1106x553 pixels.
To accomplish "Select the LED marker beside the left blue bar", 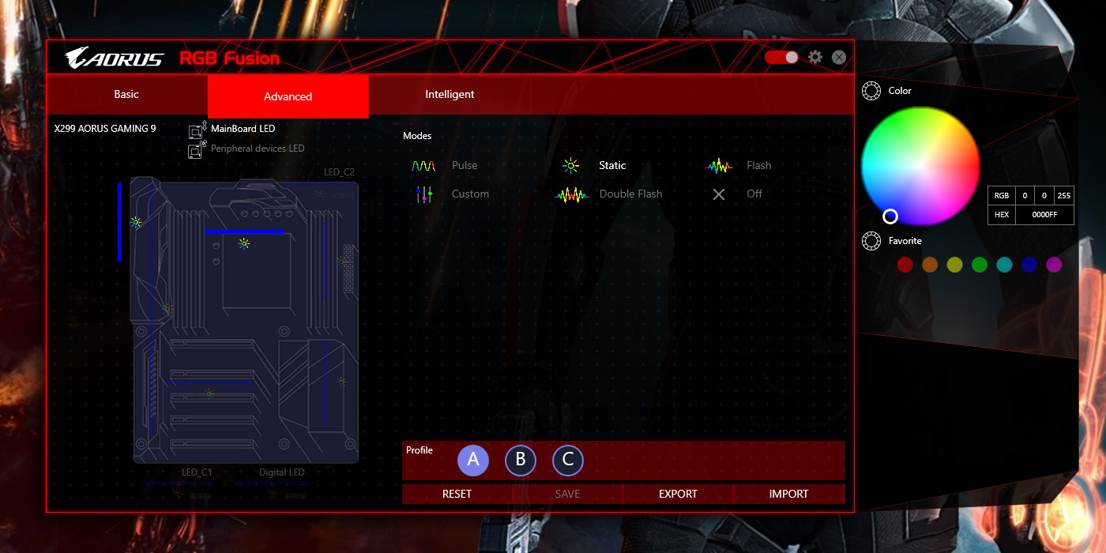I will tap(136, 223).
